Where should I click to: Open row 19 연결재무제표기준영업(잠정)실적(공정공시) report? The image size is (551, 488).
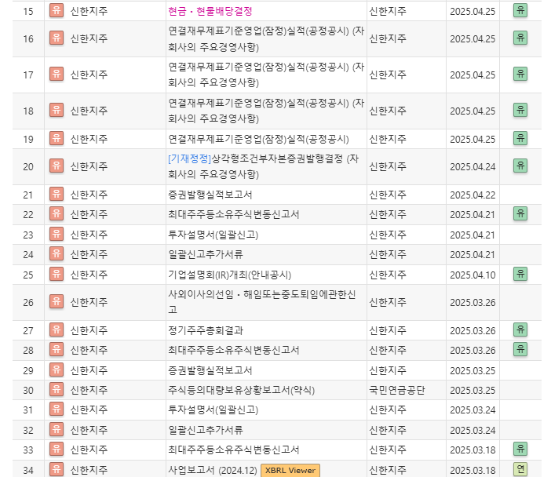pos(258,139)
